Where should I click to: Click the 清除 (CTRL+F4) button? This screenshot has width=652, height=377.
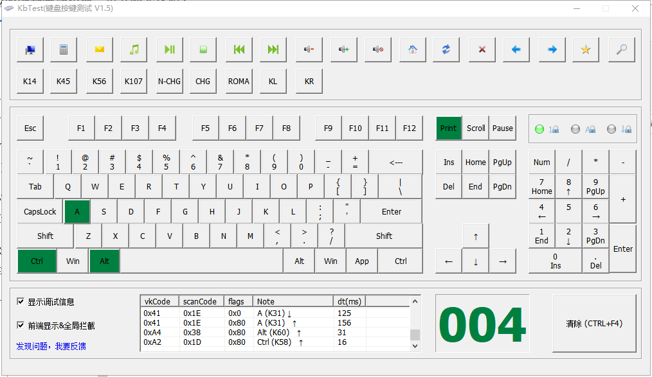(594, 324)
